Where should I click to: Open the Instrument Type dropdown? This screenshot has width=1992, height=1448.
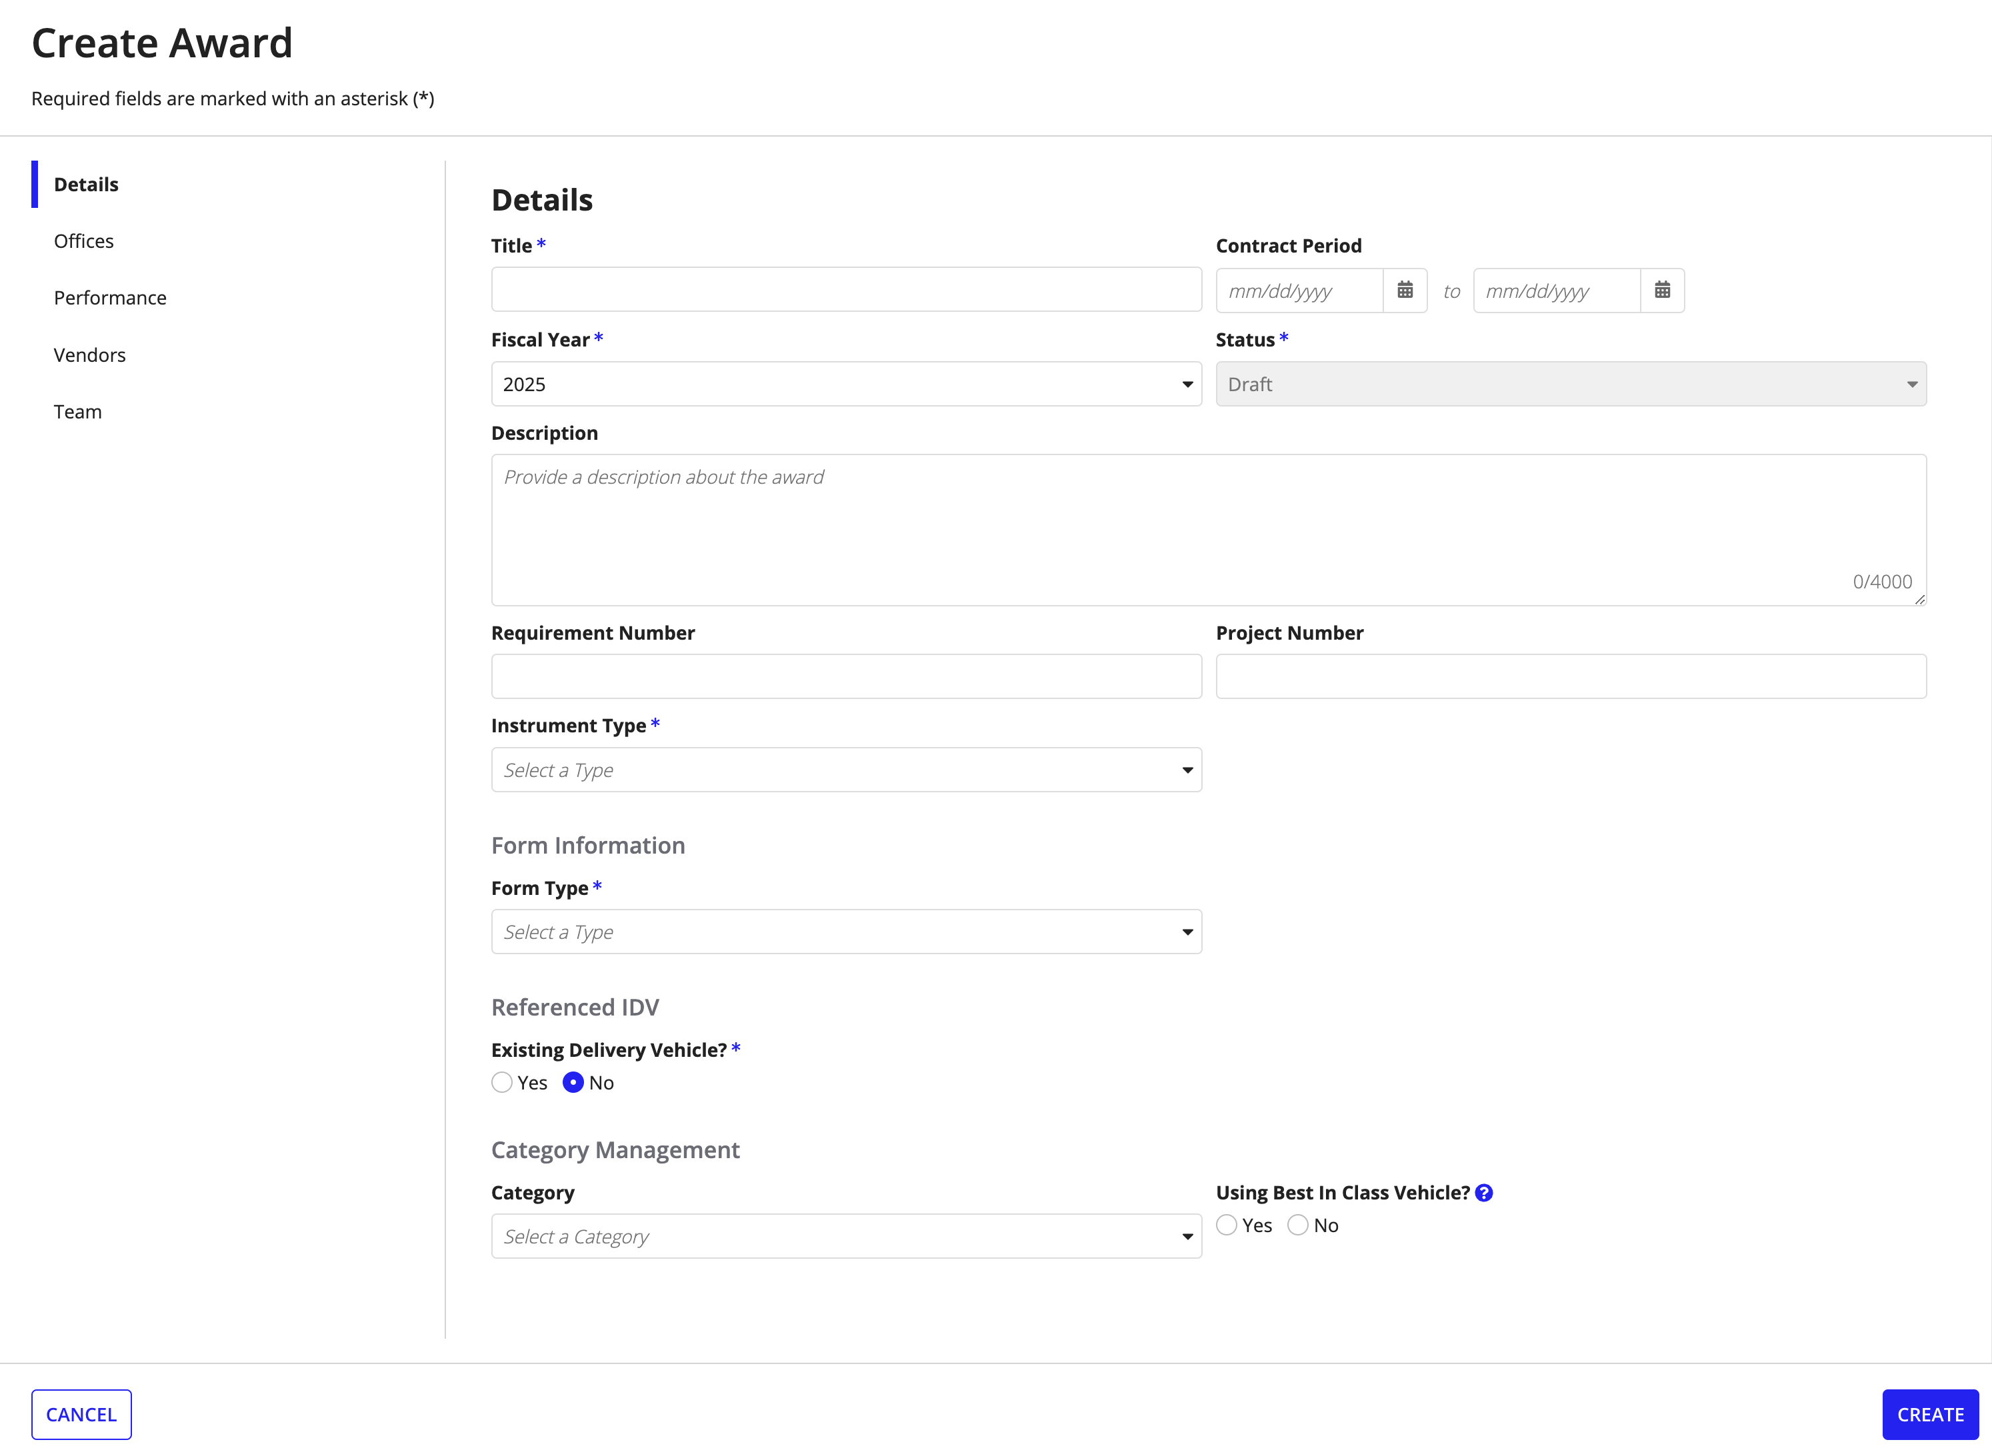point(846,770)
